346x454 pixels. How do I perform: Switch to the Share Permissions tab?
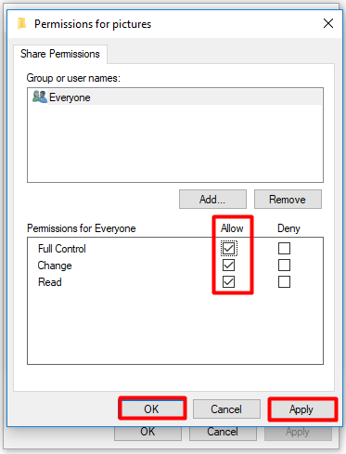click(x=60, y=54)
